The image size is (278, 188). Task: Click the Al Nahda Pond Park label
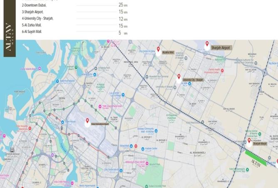pos(101,86)
